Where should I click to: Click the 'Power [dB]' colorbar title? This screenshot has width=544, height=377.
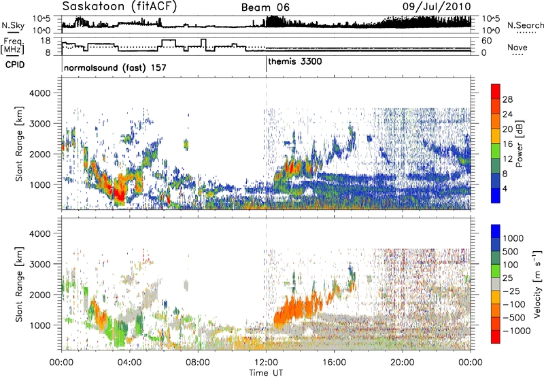pos(519,144)
